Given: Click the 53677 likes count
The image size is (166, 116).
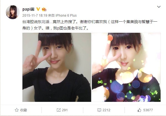Looking at the screenshot, I should pyautogui.click(x=148, y=110).
